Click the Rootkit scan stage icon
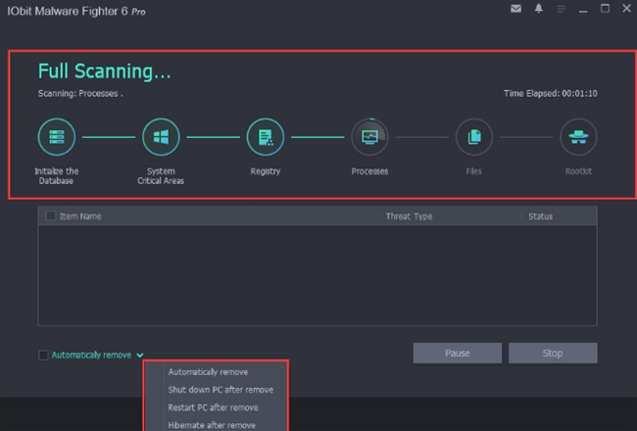 tap(578, 137)
